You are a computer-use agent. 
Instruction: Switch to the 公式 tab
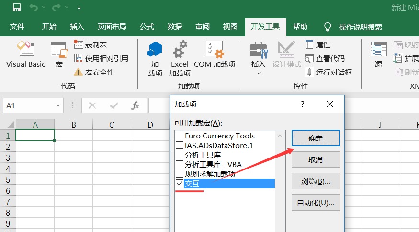(x=147, y=27)
